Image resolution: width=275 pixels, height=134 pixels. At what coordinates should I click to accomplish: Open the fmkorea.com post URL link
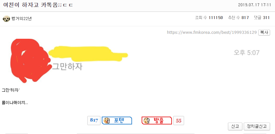tap(212, 33)
